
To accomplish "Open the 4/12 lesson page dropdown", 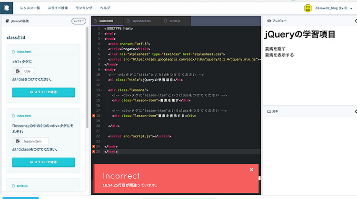I will pos(79,21).
